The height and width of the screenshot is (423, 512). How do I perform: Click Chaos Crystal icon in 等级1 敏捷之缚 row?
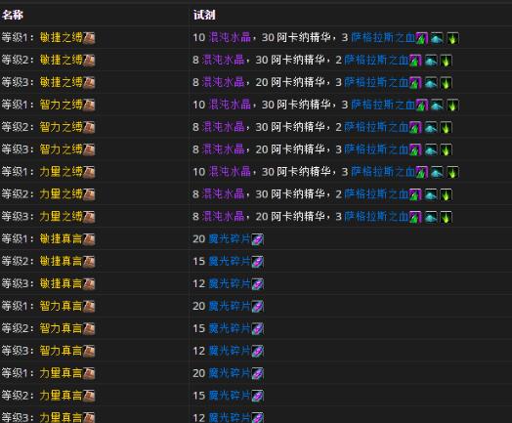[421, 38]
